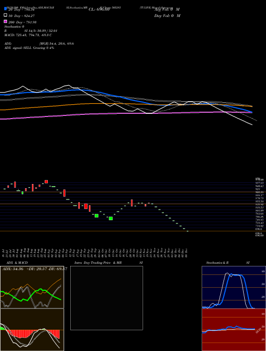Click the 'Intra Day Trading Price & MRSI' title
The width and height of the screenshot is (266, 351).
pyautogui.click(x=109, y=263)
